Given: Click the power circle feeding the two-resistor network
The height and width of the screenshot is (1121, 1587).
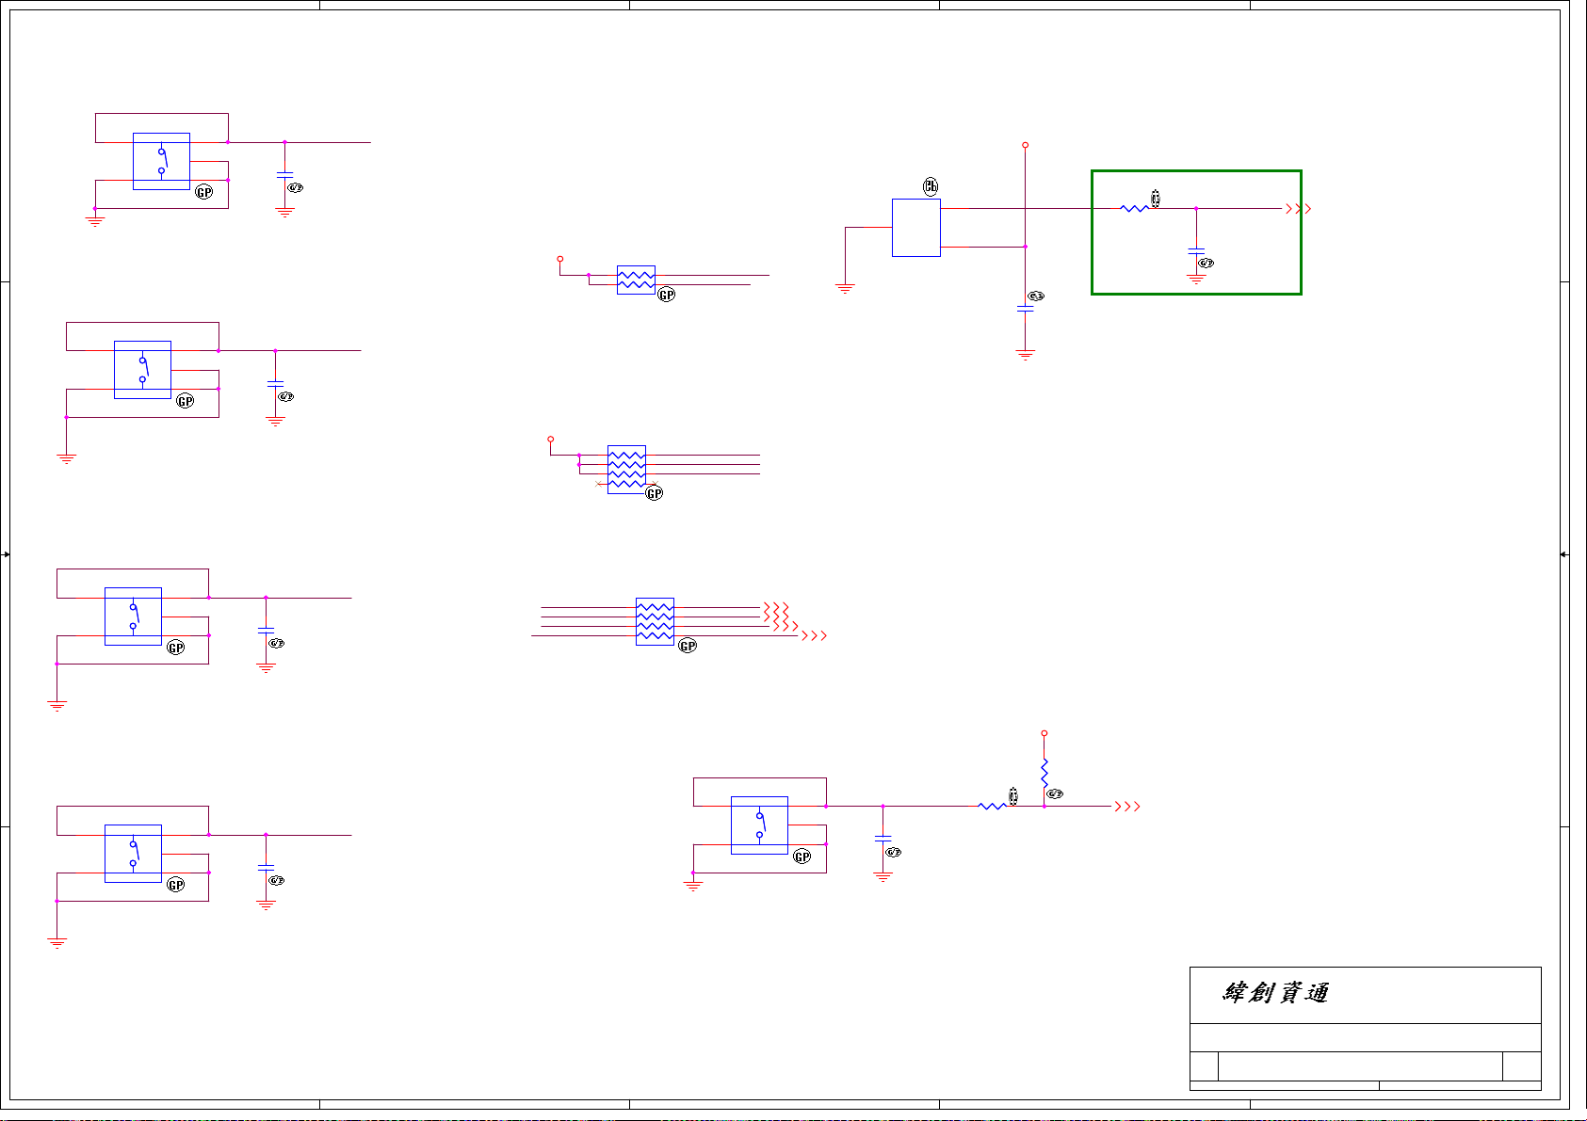Looking at the screenshot, I should (560, 259).
